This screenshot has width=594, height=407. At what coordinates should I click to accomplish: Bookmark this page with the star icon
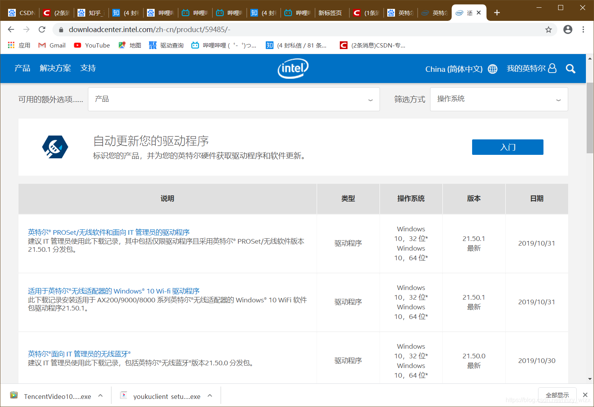tap(548, 30)
